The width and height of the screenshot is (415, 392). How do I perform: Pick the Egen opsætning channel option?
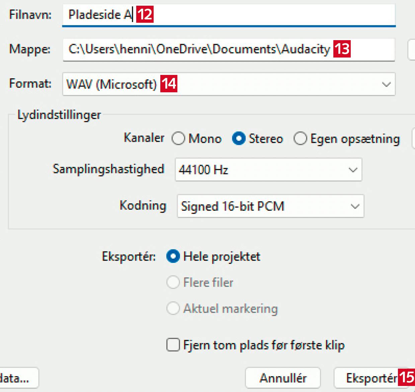coord(300,138)
